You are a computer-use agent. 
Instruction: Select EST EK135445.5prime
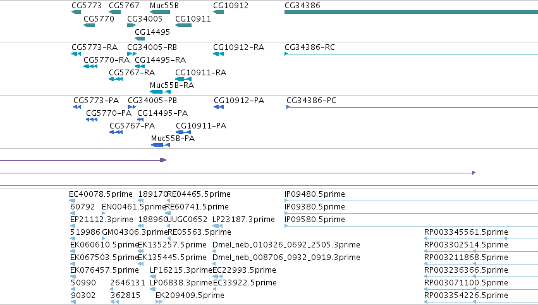click(172, 258)
